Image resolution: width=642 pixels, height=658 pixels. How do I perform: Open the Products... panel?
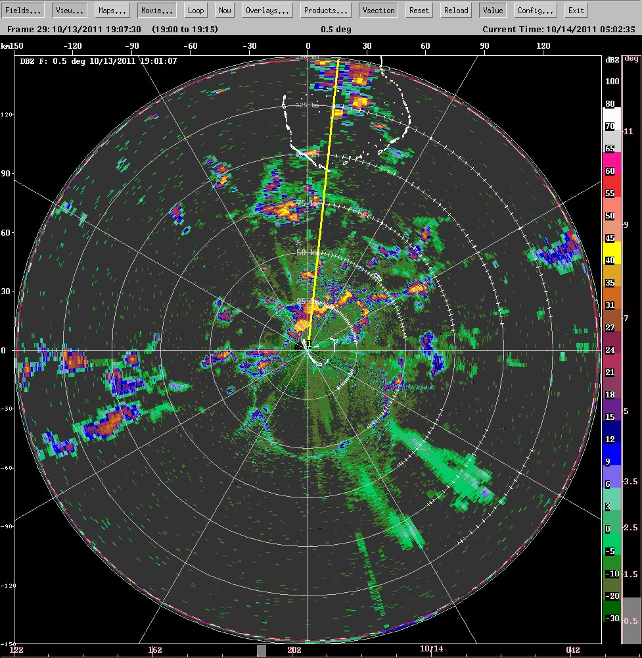coord(326,11)
